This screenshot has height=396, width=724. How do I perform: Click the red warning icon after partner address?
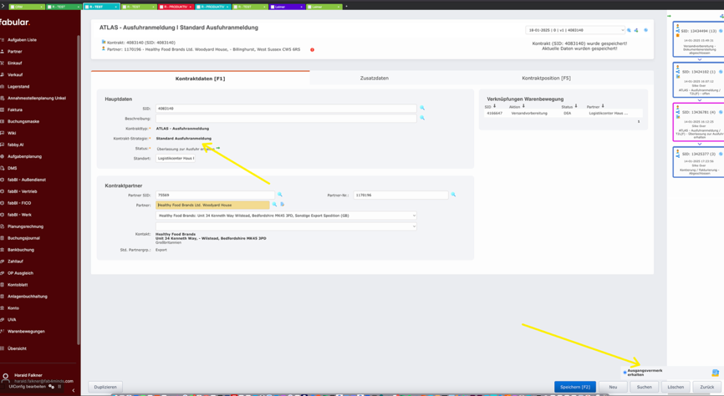(x=313, y=49)
